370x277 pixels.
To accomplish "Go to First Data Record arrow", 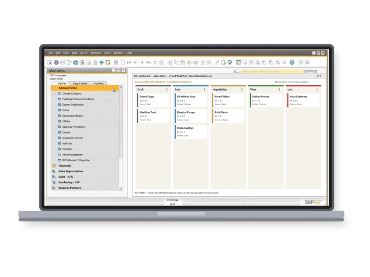I will (129, 62).
